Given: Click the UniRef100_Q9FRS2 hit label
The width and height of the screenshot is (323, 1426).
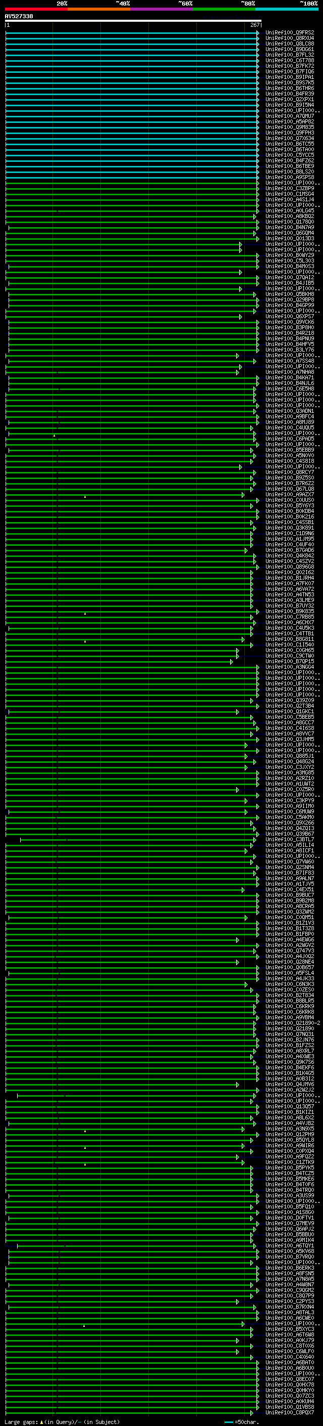Looking at the screenshot, I should click(x=289, y=33).
